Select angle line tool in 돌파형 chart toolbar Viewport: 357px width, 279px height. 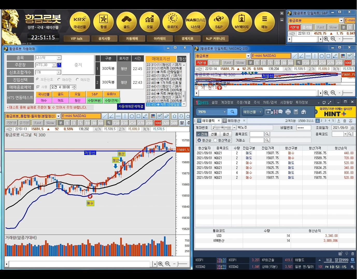point(111,116)
